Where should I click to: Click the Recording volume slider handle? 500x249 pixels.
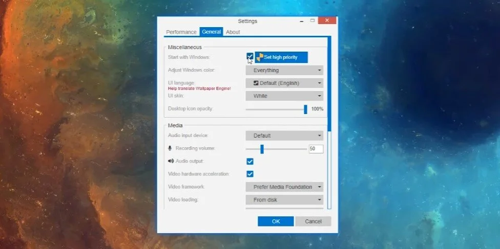click(x=262, y=149)
